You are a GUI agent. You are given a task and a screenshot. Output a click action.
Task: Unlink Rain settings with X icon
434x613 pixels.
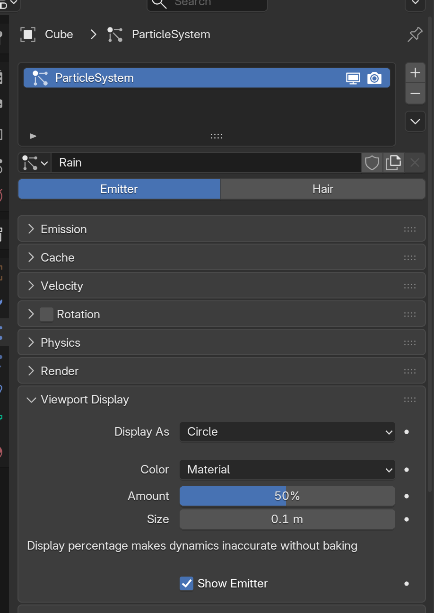pyautogui.click(x=415, y=163)
